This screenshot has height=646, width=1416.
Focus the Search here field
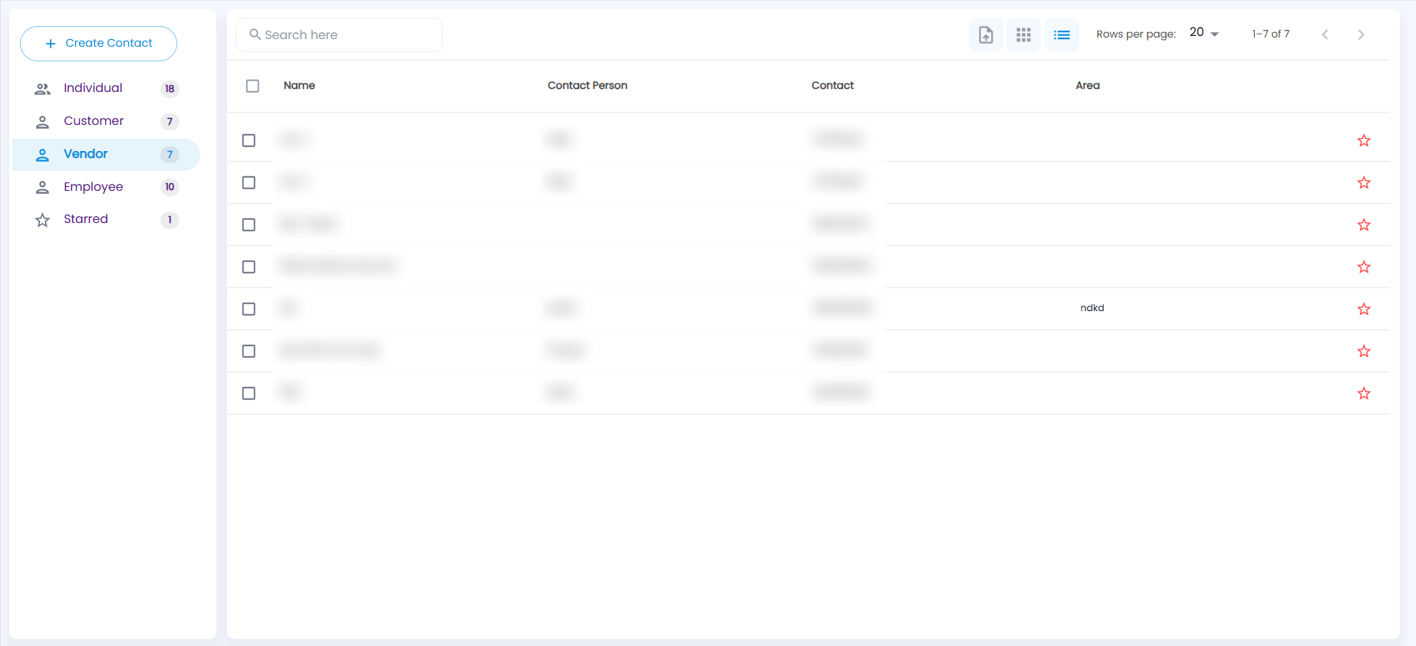coord(339,34)
